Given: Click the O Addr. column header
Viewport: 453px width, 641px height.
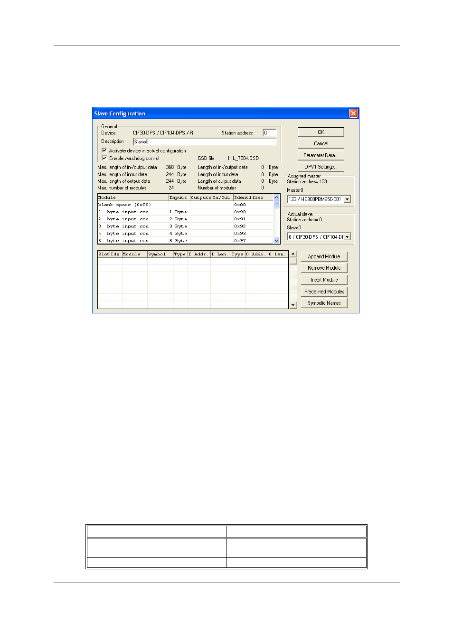Looking at the screenshot, I should pyautogui.click(x=256, y=254).
